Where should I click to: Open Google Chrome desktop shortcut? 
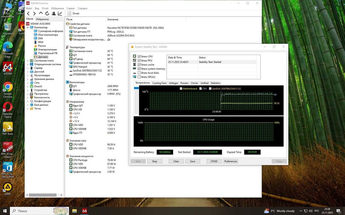pos(8,89)
